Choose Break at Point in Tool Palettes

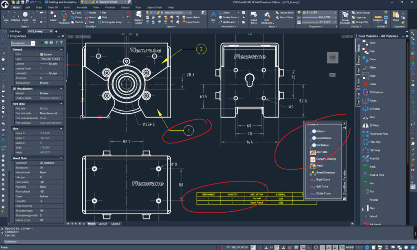coord(373,175)
